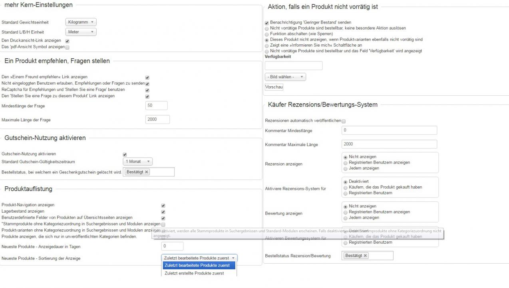The height and width of the screenshot is (288, 509).
Task: Toggle Den Druckansicht-Link anzeigen checkbox
Action: 67,41
